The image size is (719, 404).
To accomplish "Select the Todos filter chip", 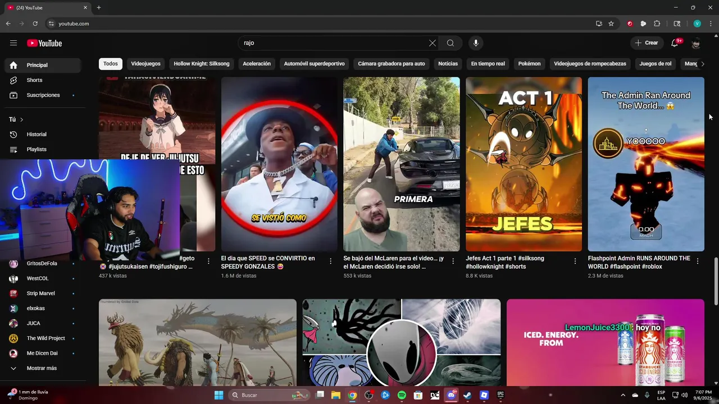I will [111, 64].
